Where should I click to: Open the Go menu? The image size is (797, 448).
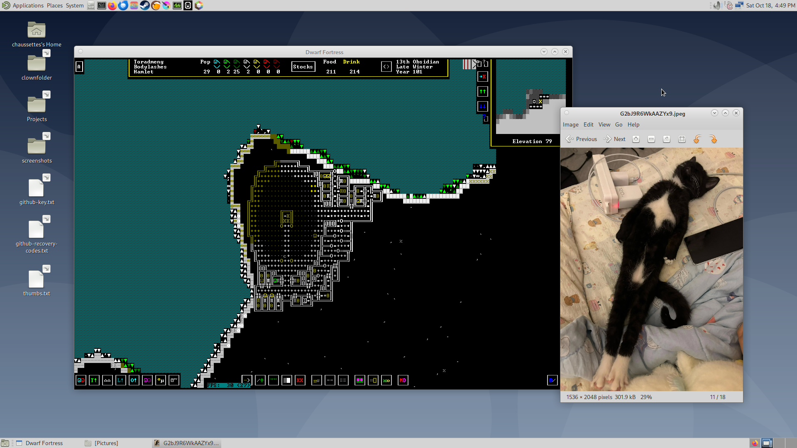click(x=619, y=124)
